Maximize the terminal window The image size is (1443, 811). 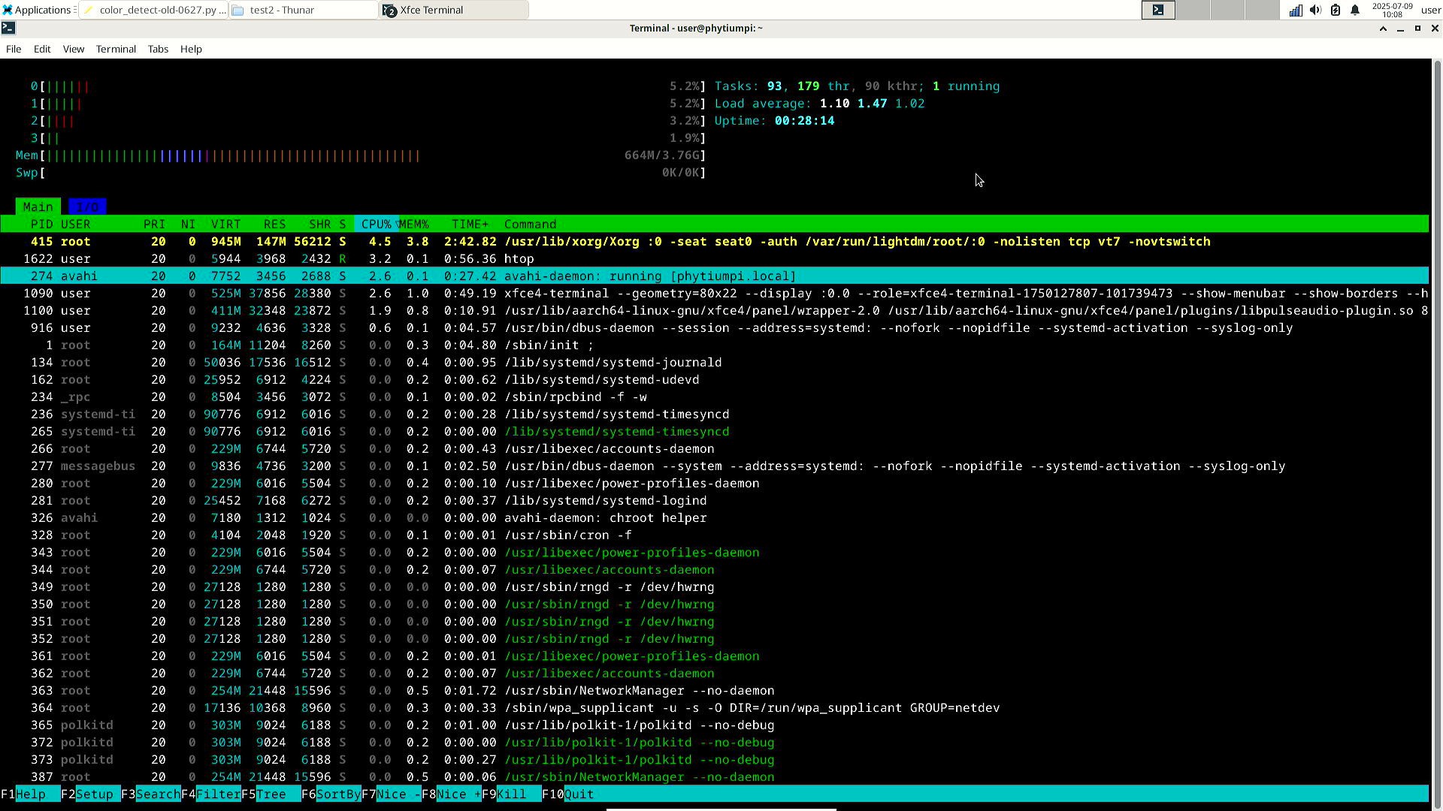click(x=1417, y=28)
